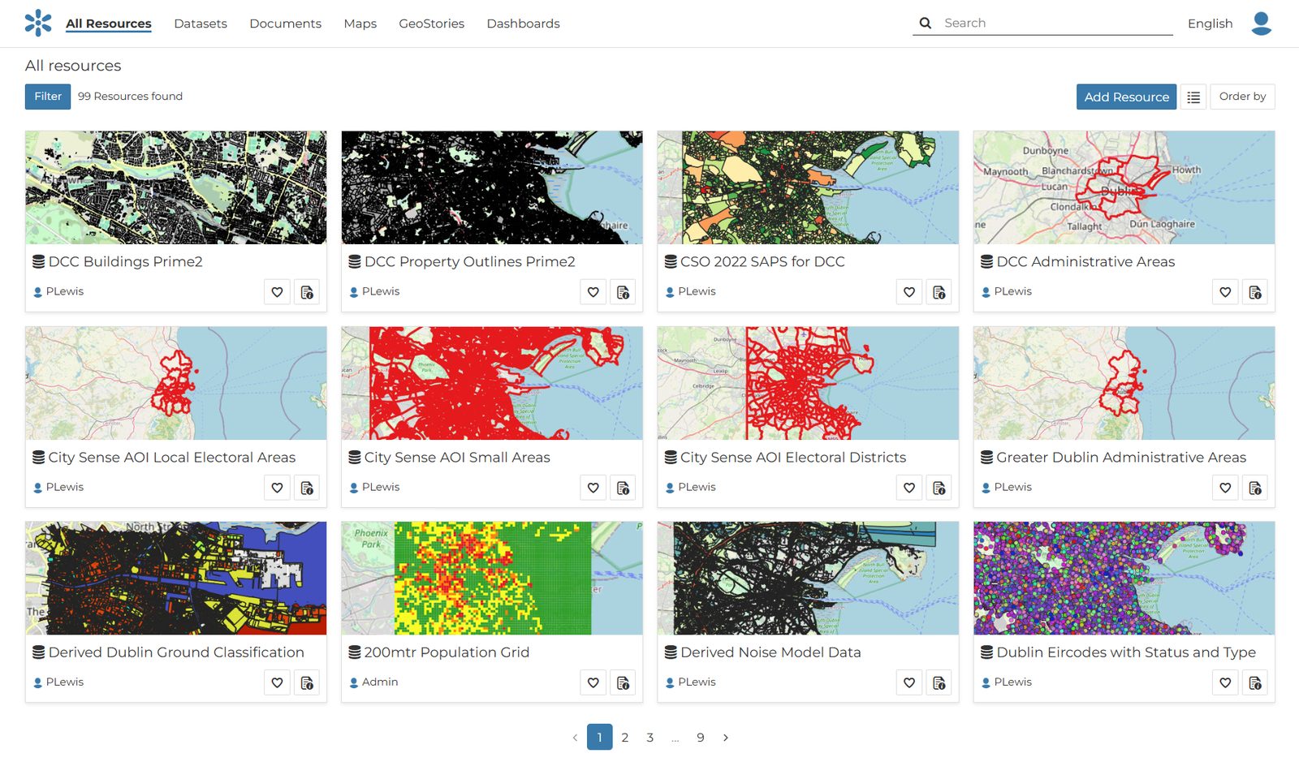Image resolution: width=1299 pixels, height=766 pixels.
Task: Open the GeoStories menu
Action: 431,24
